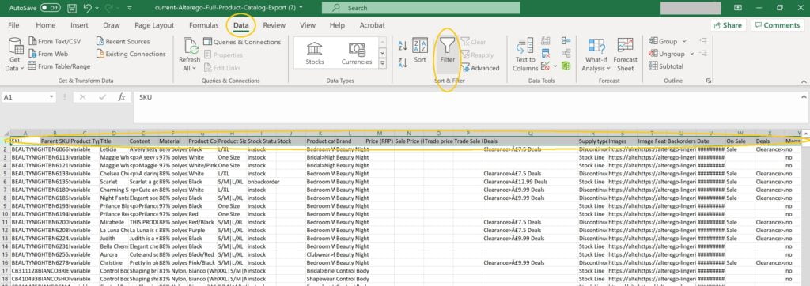Open the Forecast Sheet tool
This screenshot has width=810, height=286.
pyautogui.click(x=625, y=55)
